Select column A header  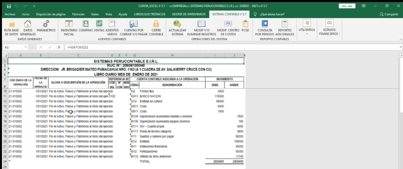tap(20, 55)
